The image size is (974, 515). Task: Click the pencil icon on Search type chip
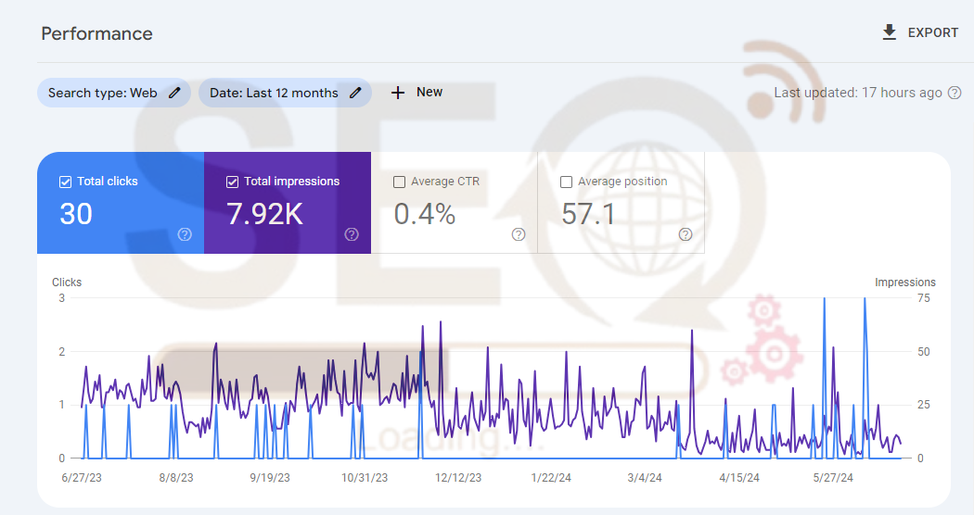tap(174, 93)
